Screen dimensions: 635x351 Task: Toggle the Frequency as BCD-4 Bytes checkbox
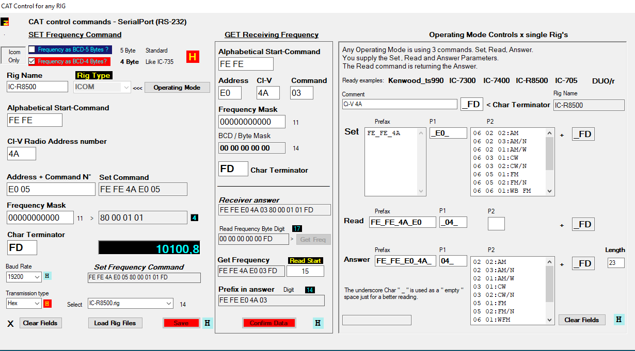coord(32,61)
